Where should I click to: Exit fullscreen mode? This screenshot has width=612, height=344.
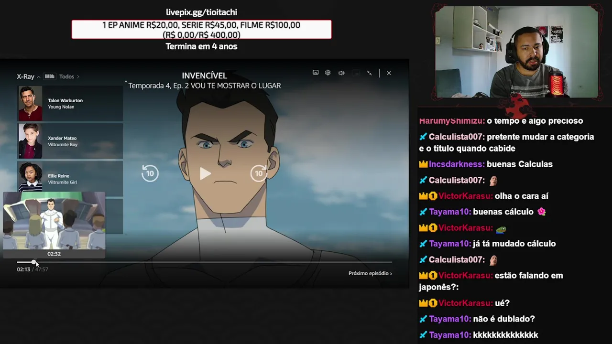click(369, 73)
